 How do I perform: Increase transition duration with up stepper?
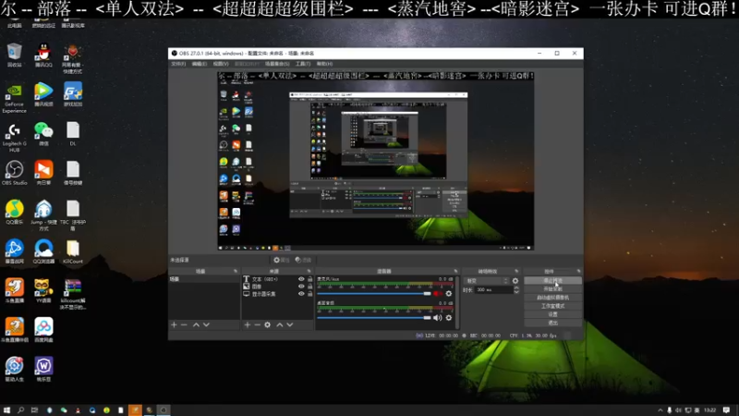(516, 288)
